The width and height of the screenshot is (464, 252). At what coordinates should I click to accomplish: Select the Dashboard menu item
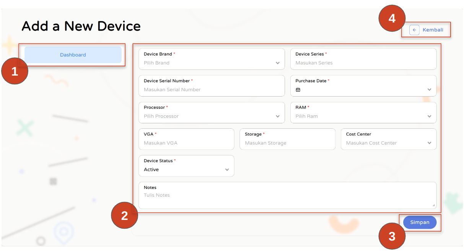pyautogui.click(x=73, y=55)
